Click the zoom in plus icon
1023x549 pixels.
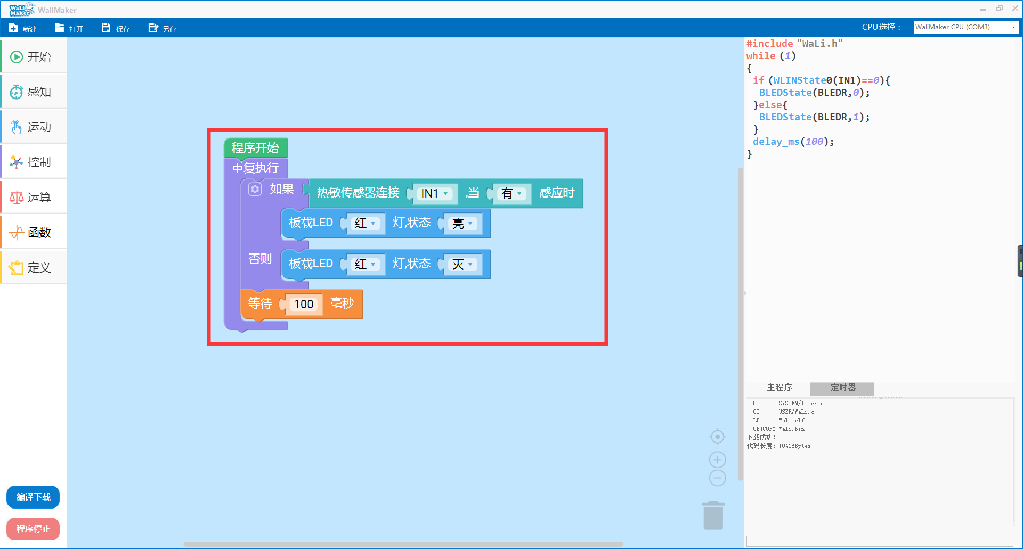click(718, 460)
